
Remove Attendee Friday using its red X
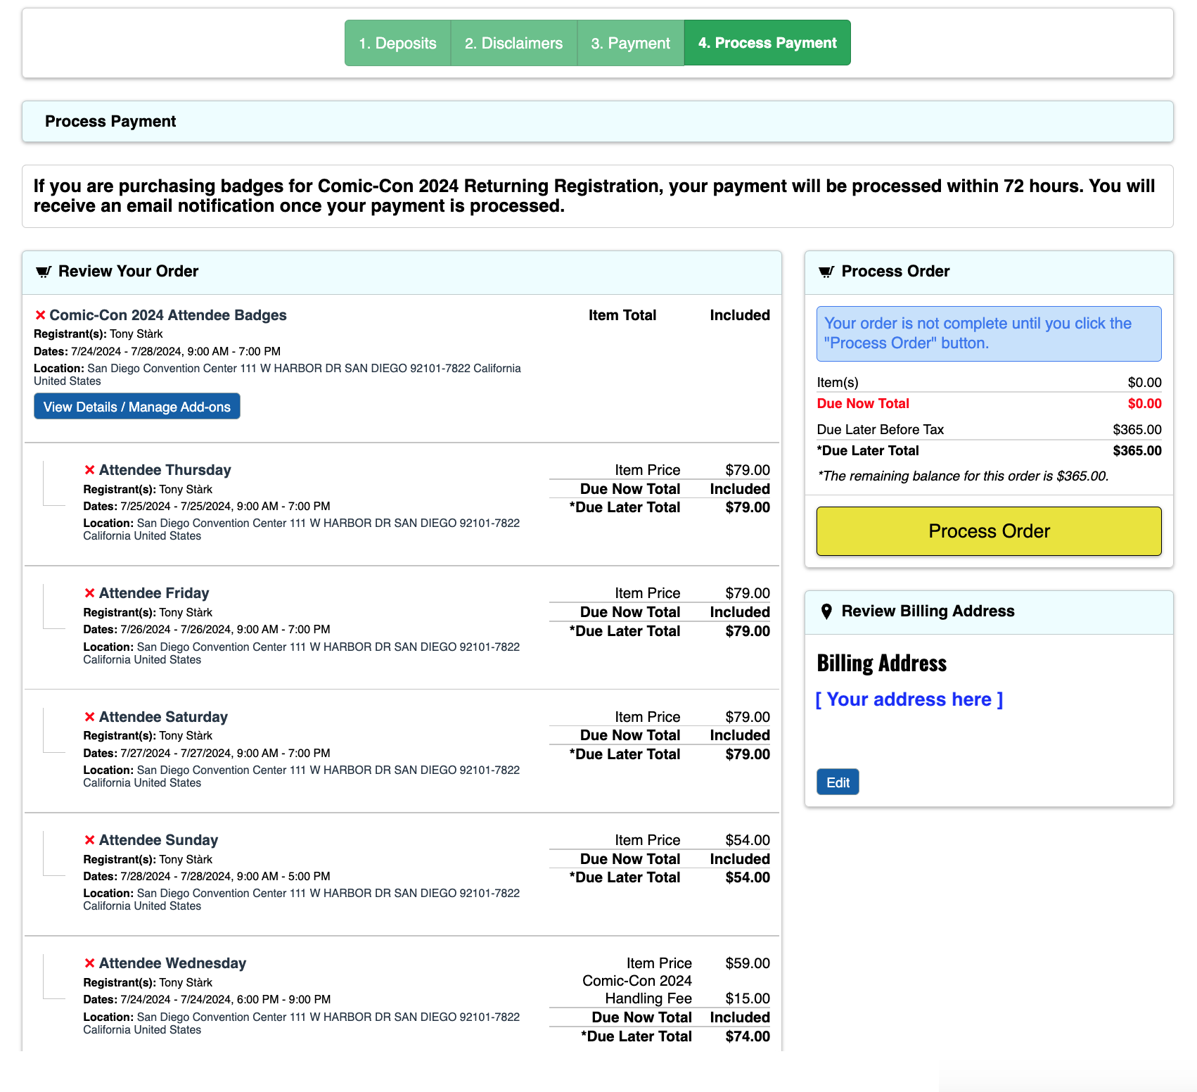(x=89, y=593)
